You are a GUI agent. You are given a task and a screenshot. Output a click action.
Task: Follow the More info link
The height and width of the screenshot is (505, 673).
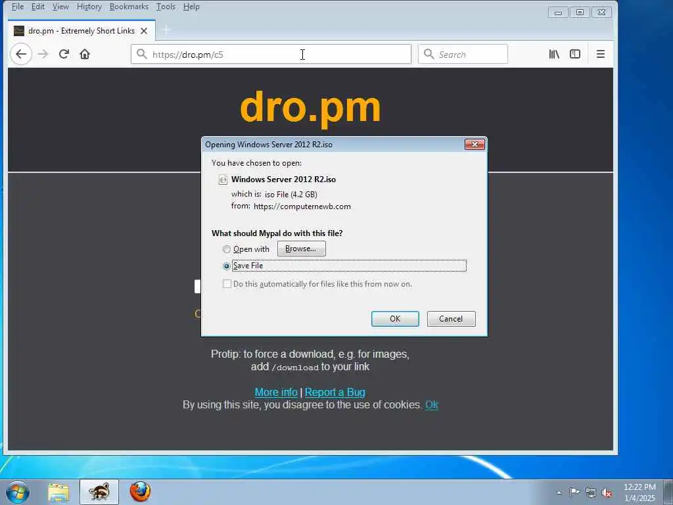(x=276, y=392)
